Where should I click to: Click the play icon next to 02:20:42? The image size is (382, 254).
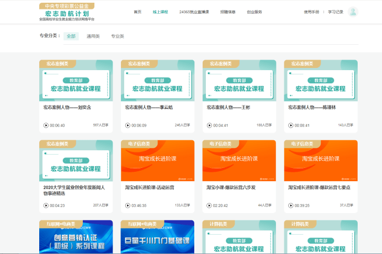pos(209,205)
